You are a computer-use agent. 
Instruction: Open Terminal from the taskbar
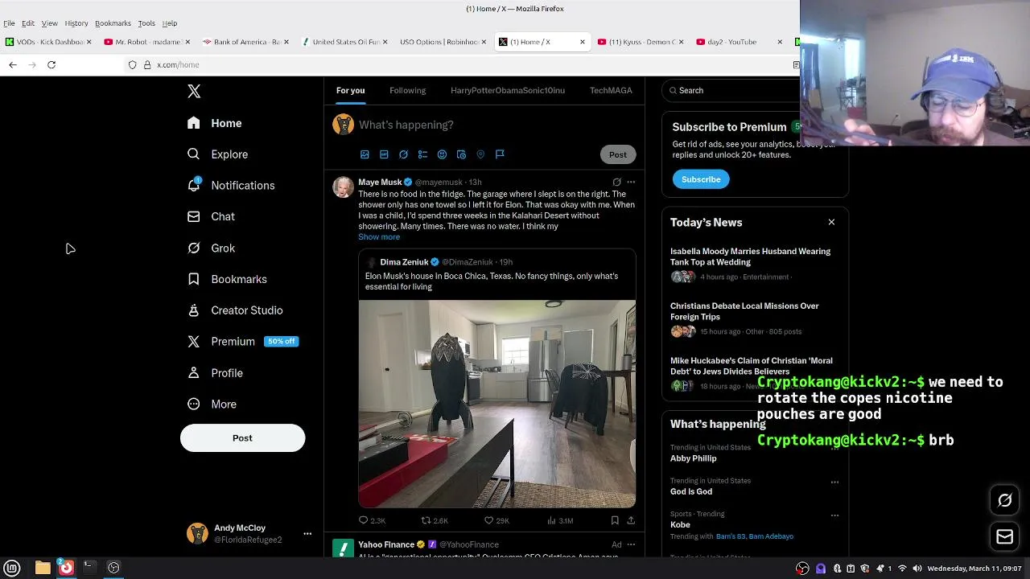[89, 568]
